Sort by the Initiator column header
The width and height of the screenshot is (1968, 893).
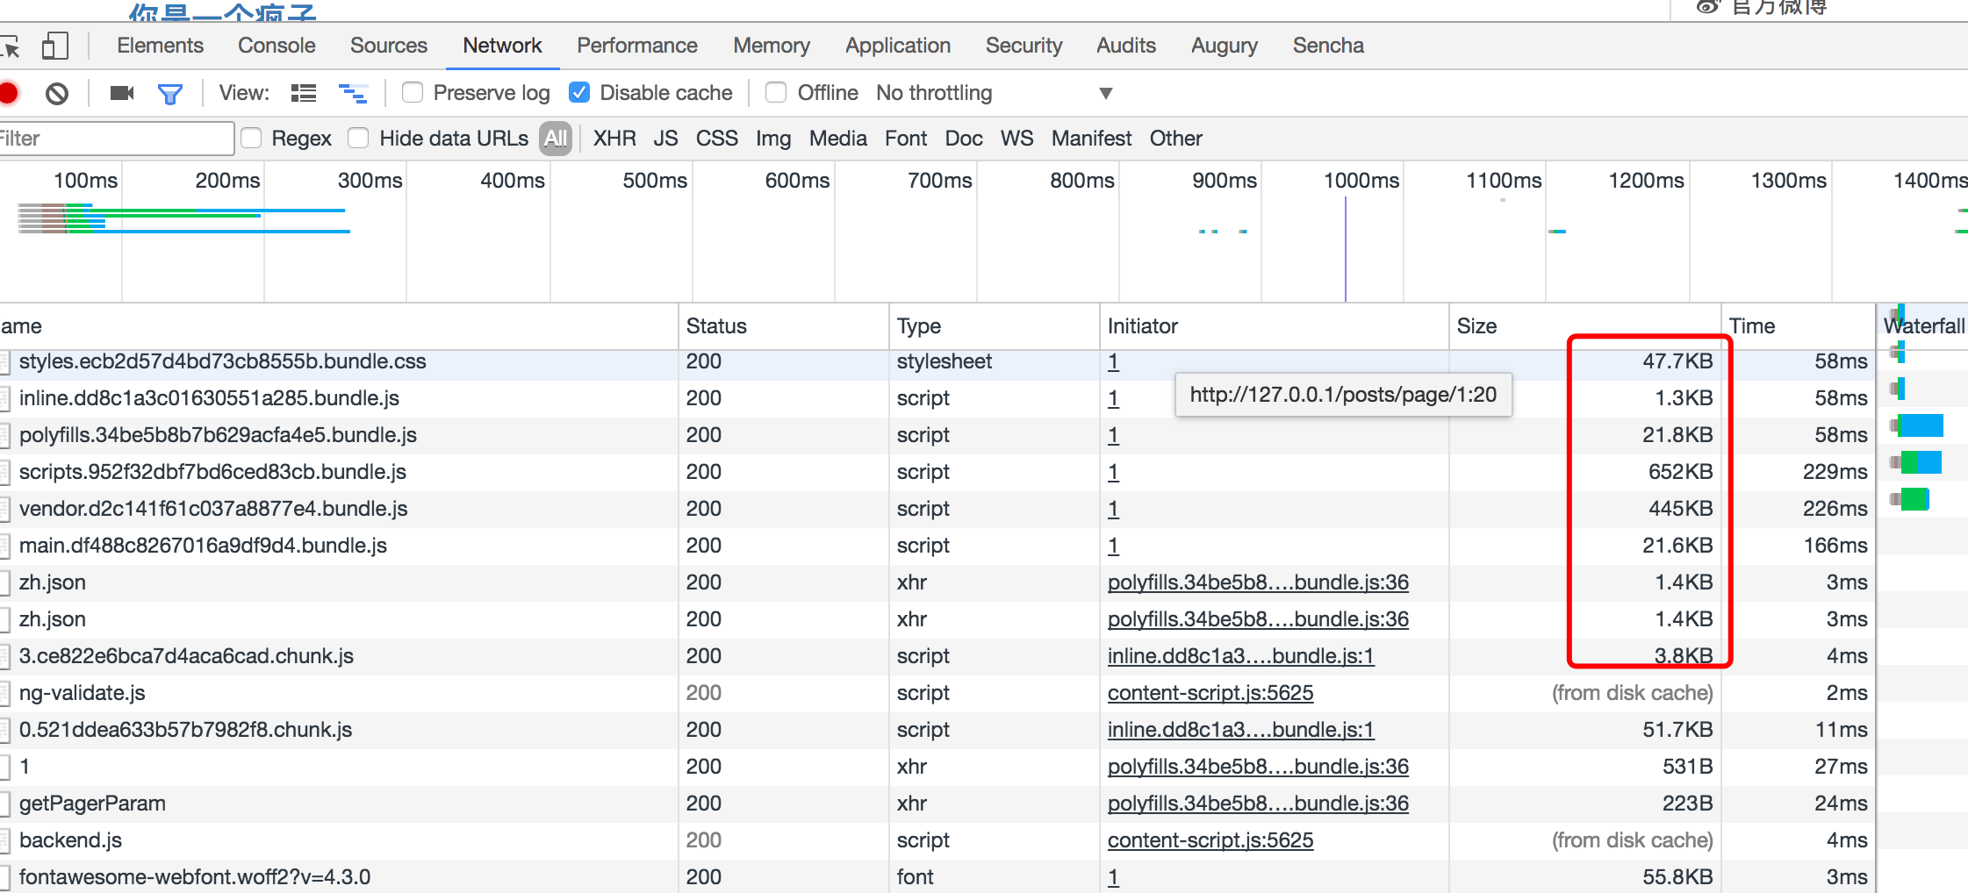coord(1275,326)
